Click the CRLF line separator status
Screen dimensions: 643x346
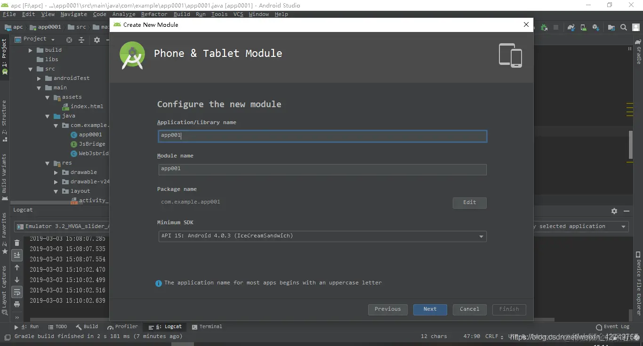[494, 337]
